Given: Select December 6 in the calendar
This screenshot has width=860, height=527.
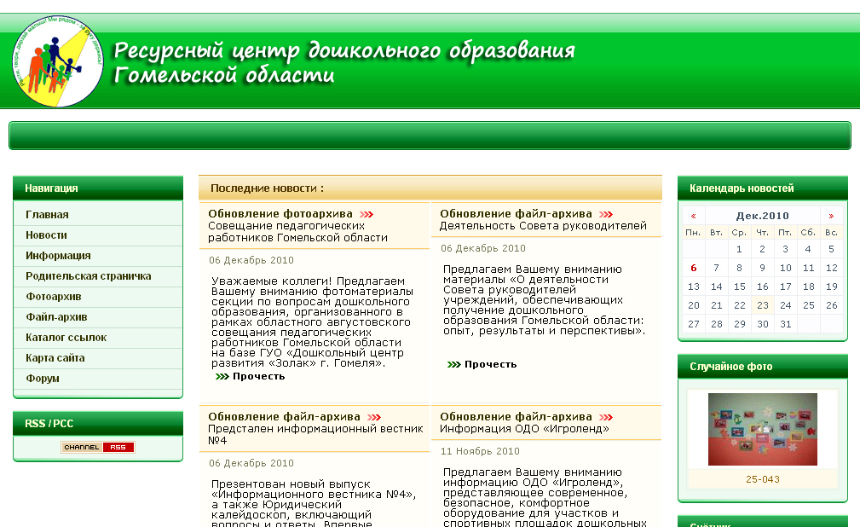Looking at the screenshot, I should [x=694, y=268].
